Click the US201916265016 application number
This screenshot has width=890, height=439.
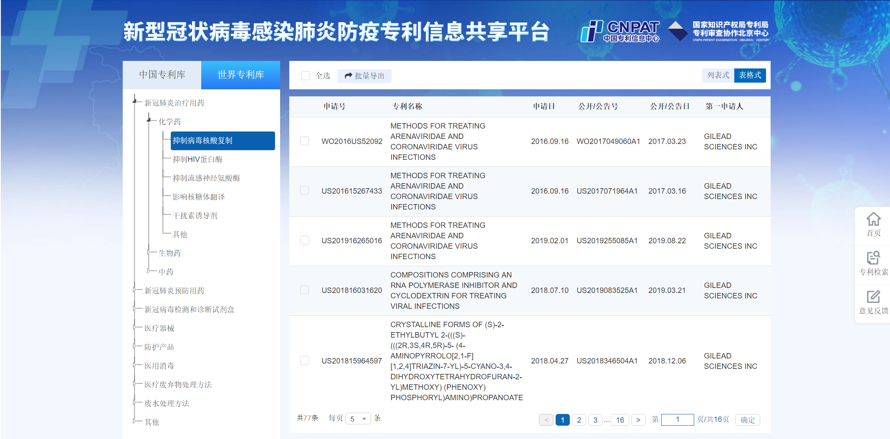click(351, 241)
